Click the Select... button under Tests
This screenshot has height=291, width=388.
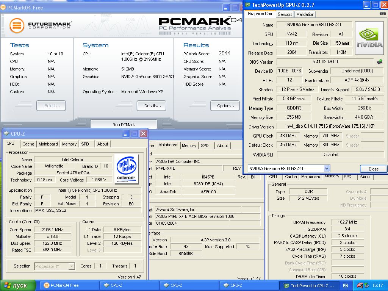(x=51, y=106)
